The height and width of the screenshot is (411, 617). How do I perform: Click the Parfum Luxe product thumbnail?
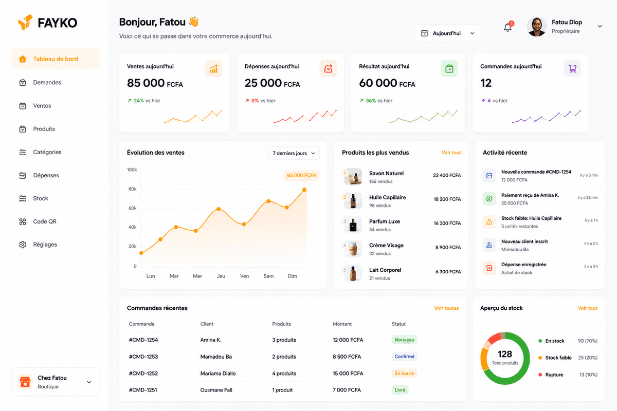click(353, 225)
